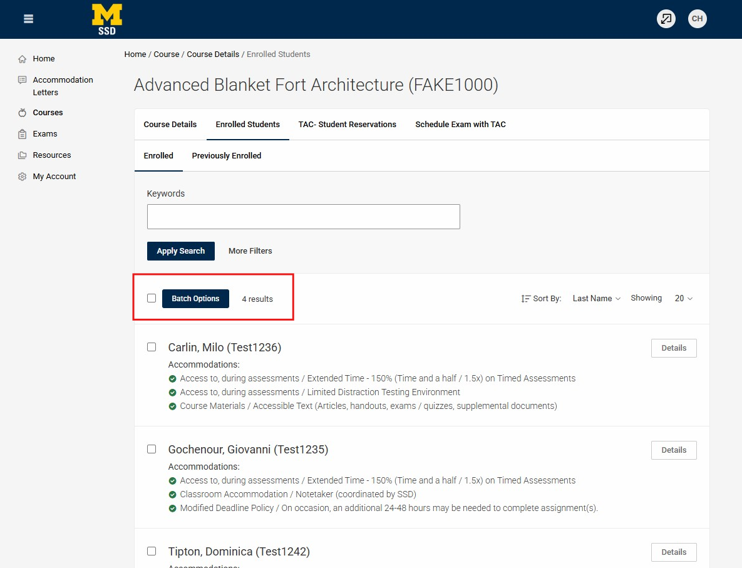The width and height of the screenshot is (742, 568).
Task: Open the Showing 20 results dropdown
Action: [683, 299]
